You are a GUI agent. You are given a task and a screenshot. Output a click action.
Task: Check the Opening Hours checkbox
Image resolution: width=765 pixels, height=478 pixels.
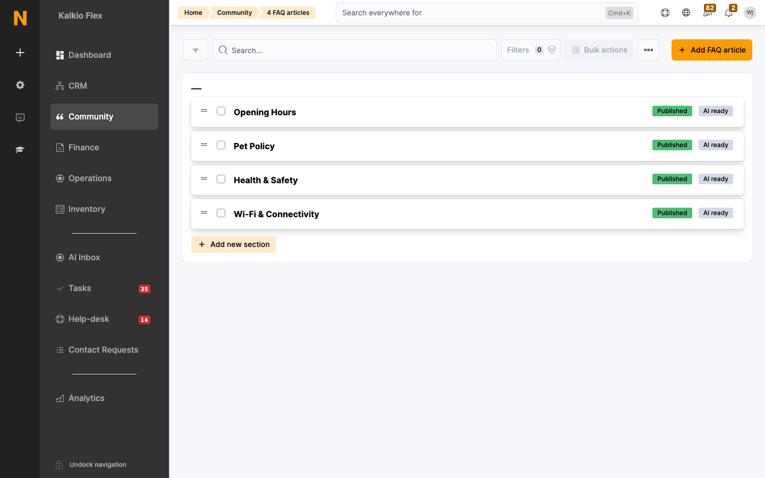point(221,111)
